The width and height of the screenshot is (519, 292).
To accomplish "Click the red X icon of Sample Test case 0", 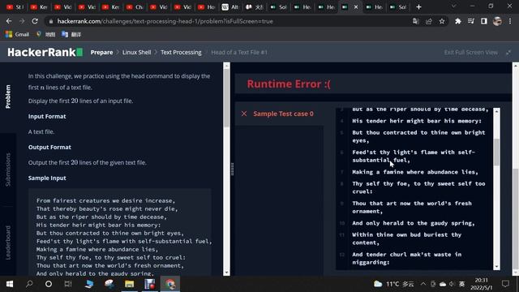I will click(244, 114).
